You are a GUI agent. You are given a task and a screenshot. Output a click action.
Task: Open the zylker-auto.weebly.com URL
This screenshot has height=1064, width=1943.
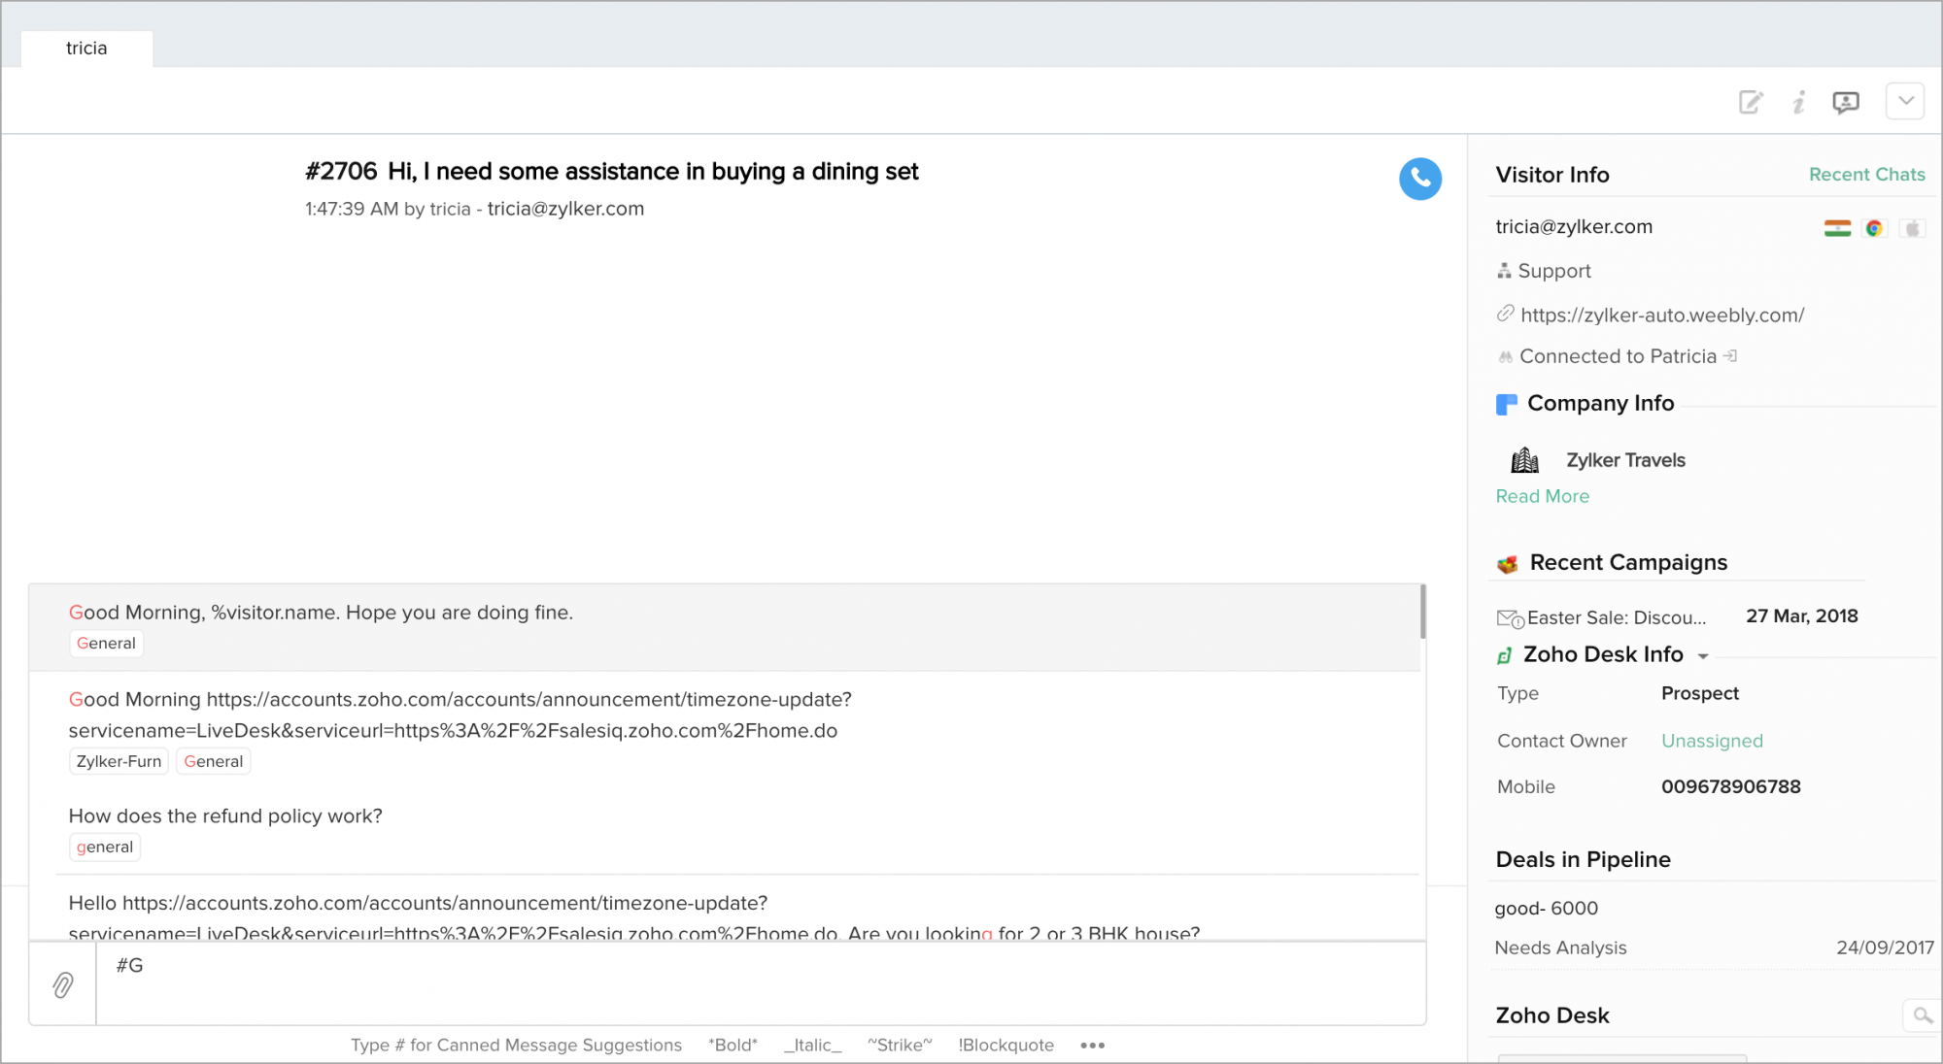[x=1661, y=315]
